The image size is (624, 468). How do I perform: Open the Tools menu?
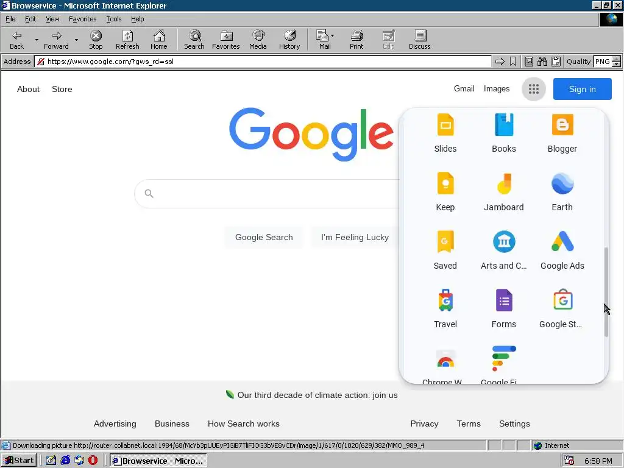(113, 19)
